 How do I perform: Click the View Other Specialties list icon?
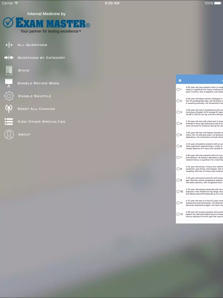pyautogui.click(x=9, y=122)
